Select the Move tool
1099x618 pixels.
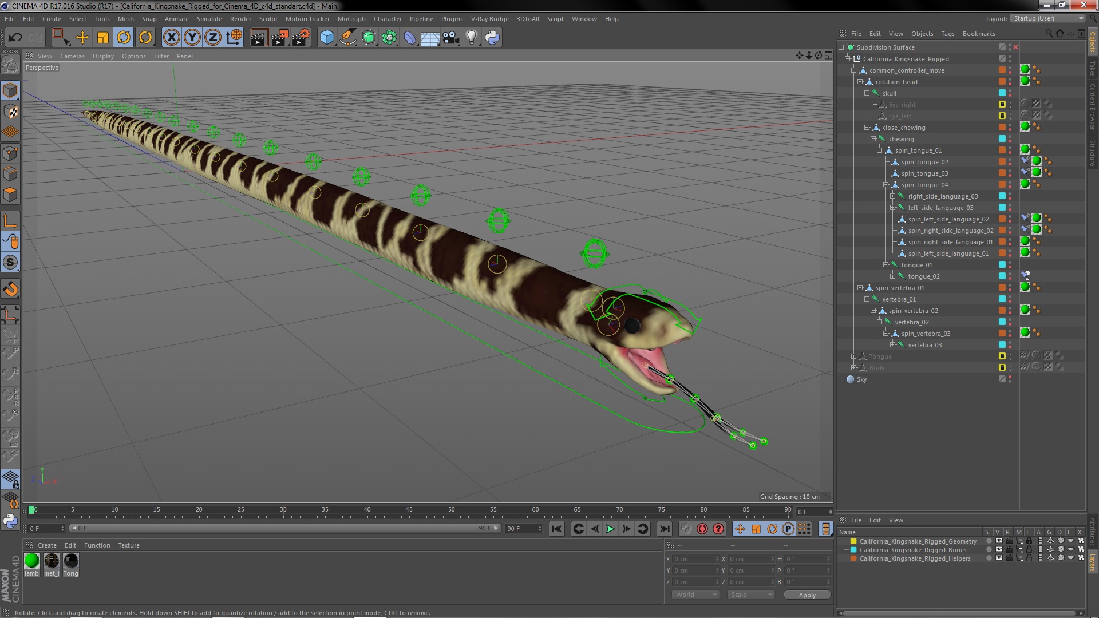[82, 38]
